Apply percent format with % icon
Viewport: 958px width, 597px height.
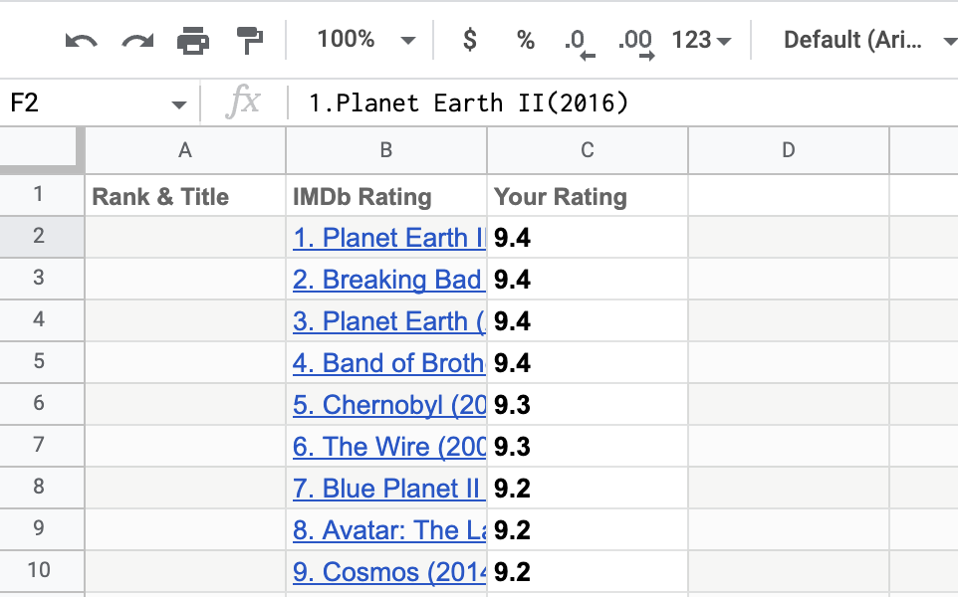pos(526,41)
